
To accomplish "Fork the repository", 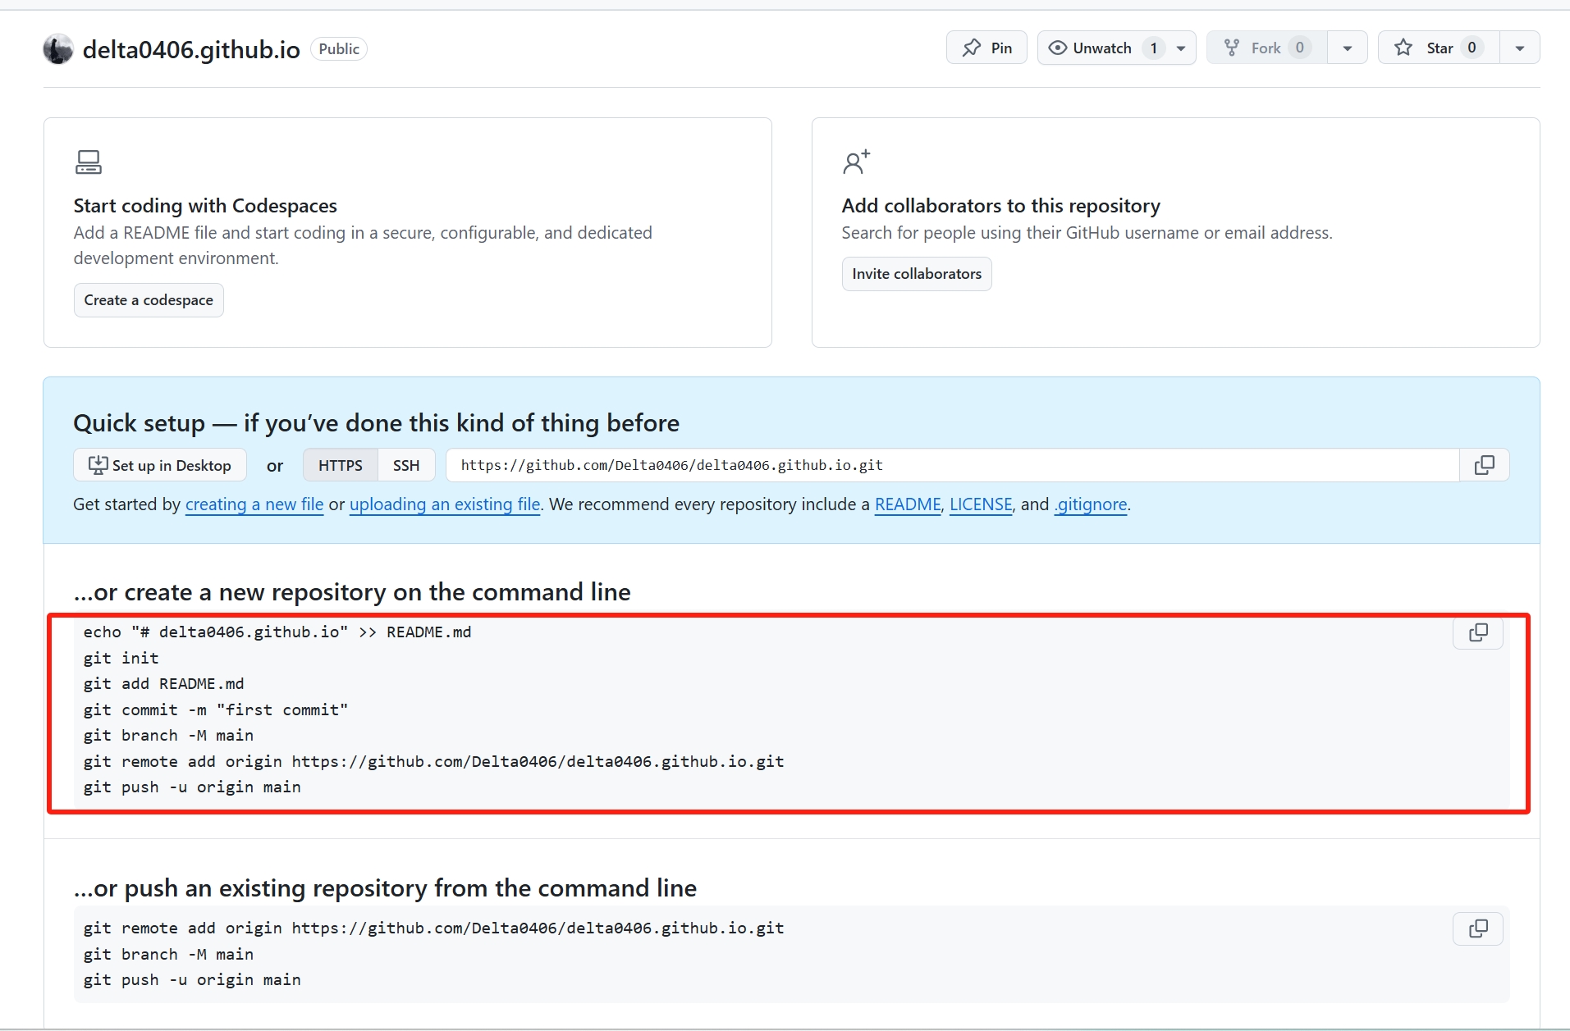I will click(x=1267, y=48).
